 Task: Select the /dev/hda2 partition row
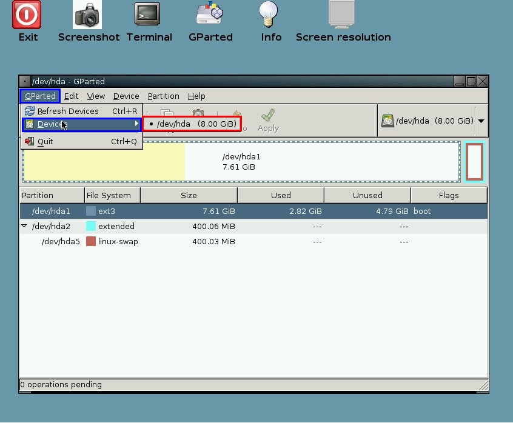coord(253,226)
